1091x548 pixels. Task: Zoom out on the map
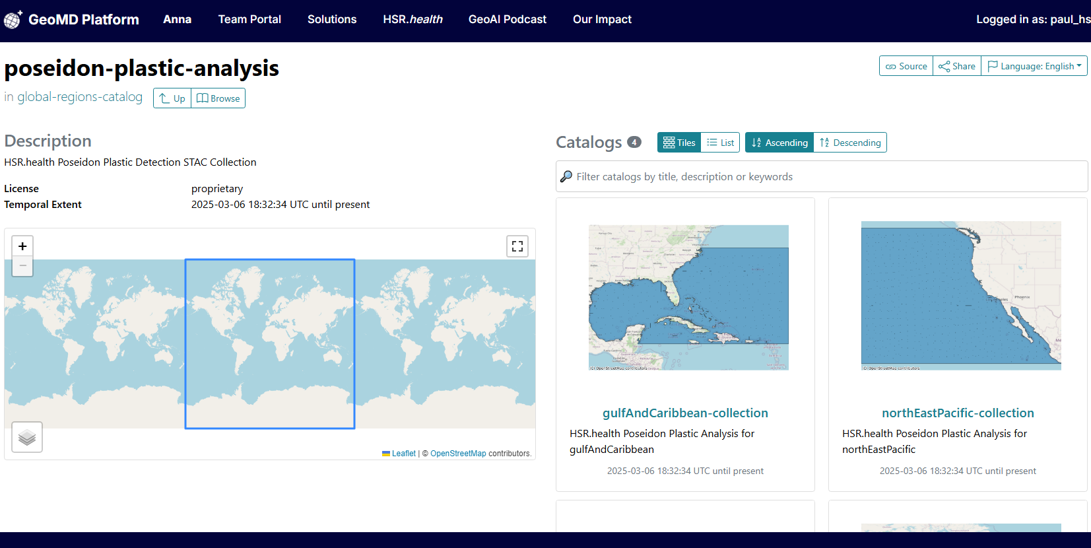(x=22, y=265)
